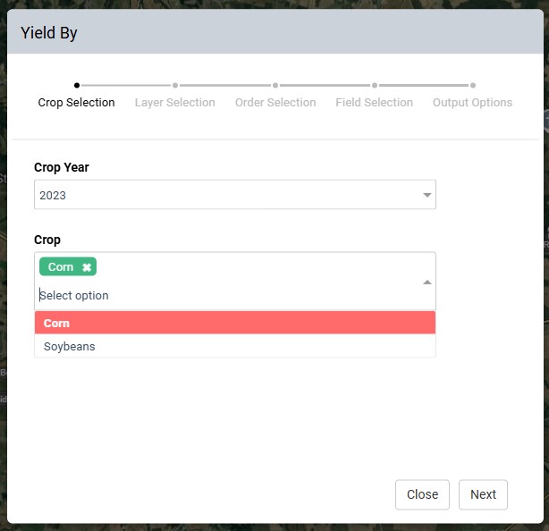Open the Crop Year dropdown arrow

(427, 195)
